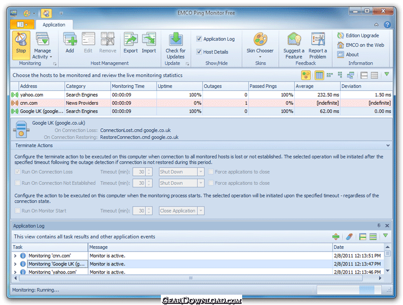The image size is (403, 305).
Task: Sort log by Message column header
Action: click(x=210, y=247)
